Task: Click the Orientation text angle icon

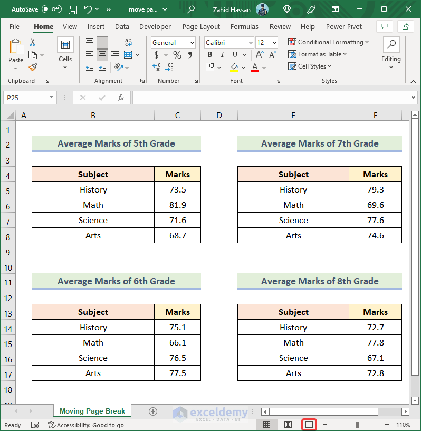Action: tap(119, 67)
